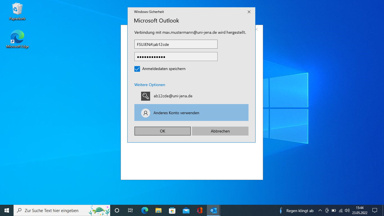Toggle the 'Anmeldedaten speichern' checkbox
The image size is (384, 216).
coord(137,69)
